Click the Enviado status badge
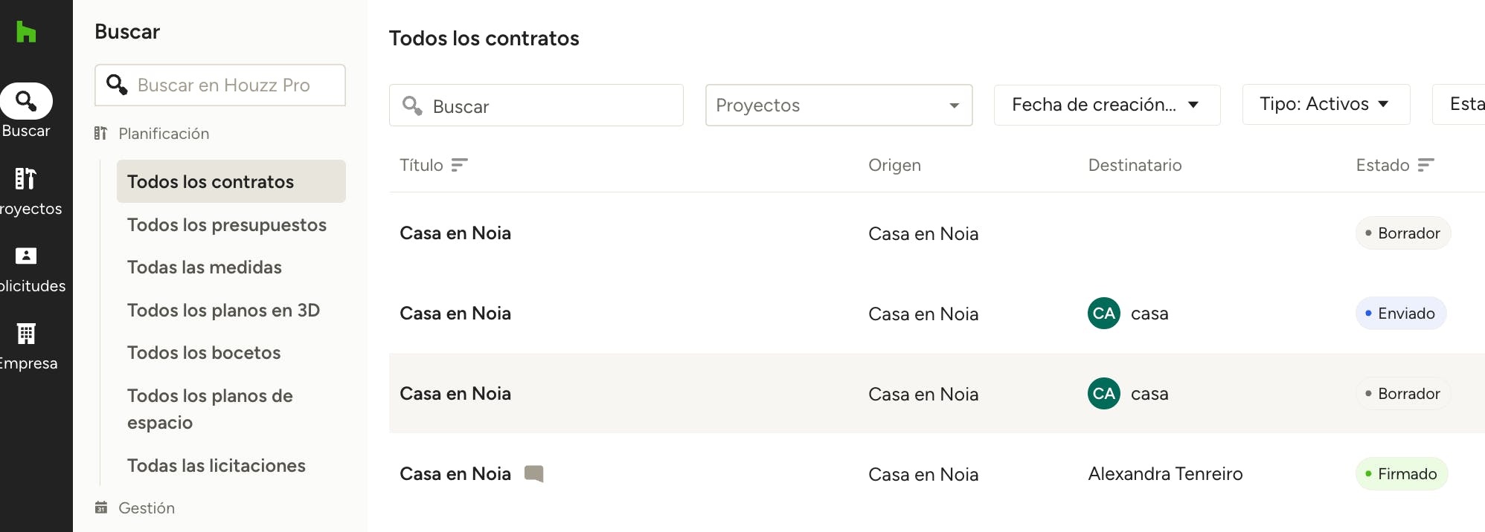The width and height of the screenshot is (1485, 532). click(1401, 314)
